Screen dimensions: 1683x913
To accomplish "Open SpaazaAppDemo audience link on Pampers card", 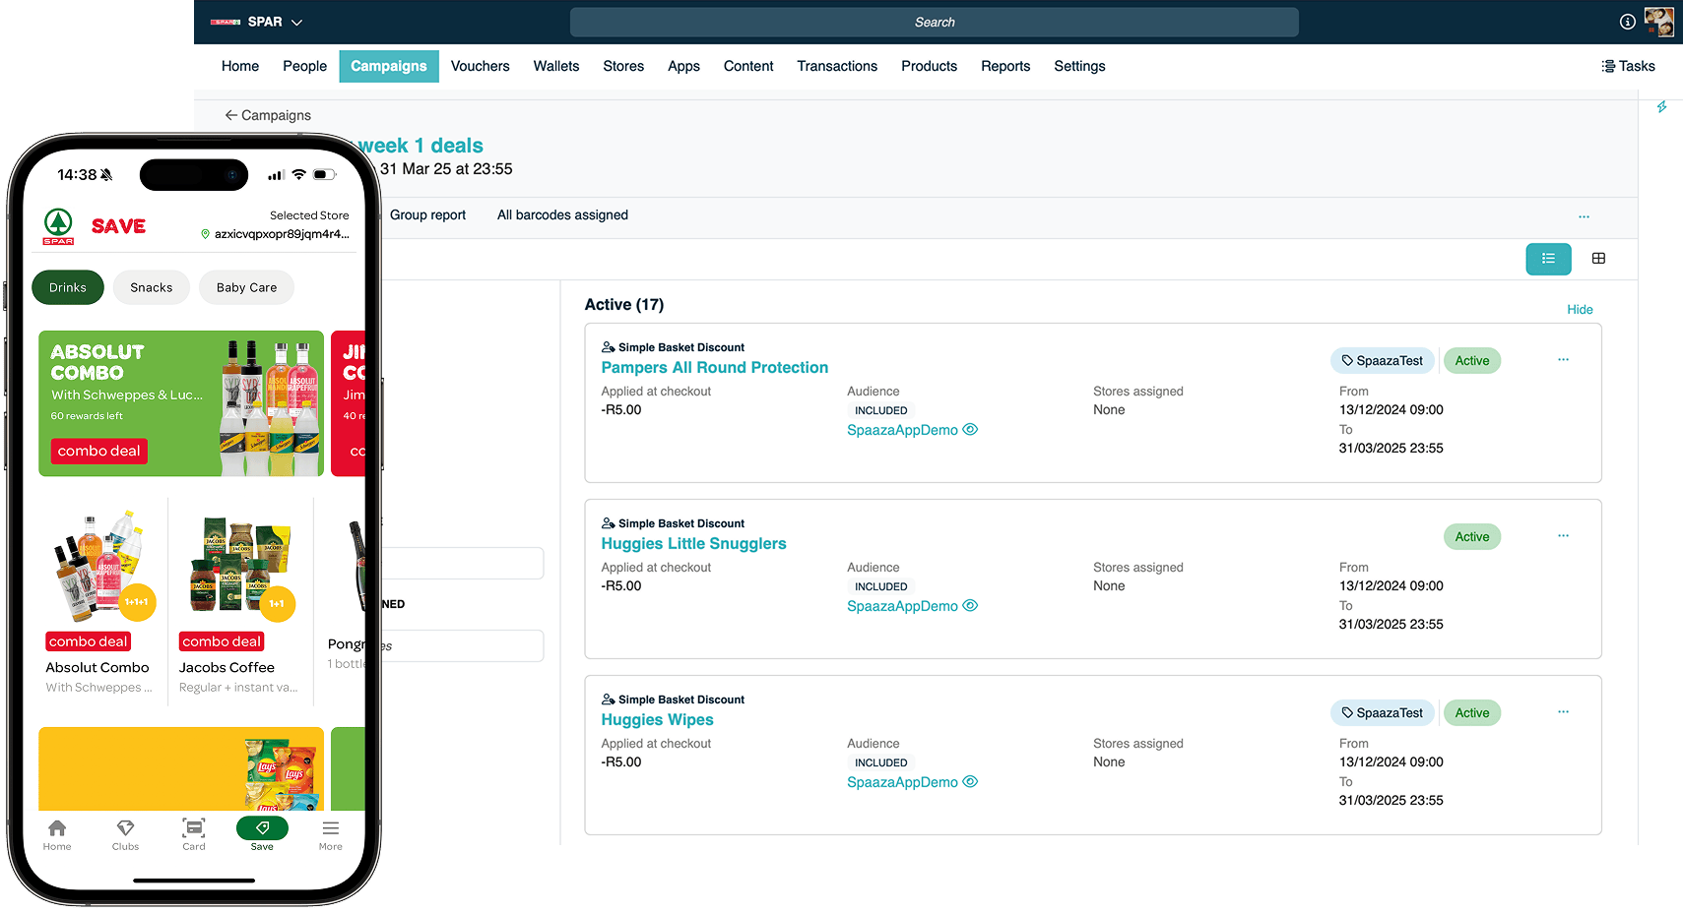I will [902, 430].
